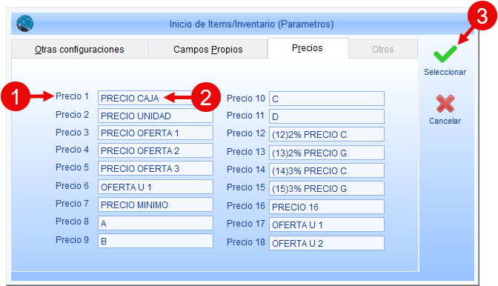Click the Precio 10 field containing C
Image resolution: width=498 pixels, height=286 pixels.
(x=327, y=99)
